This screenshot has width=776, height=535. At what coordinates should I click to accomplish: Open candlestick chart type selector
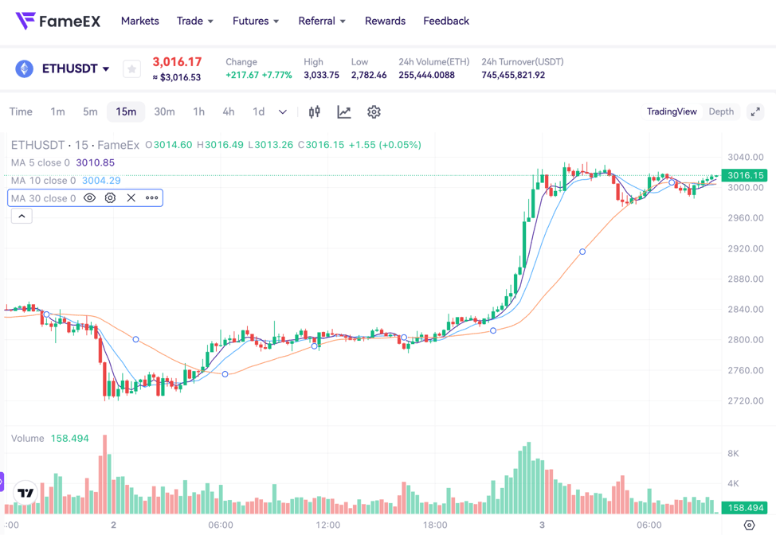point(315,112)
